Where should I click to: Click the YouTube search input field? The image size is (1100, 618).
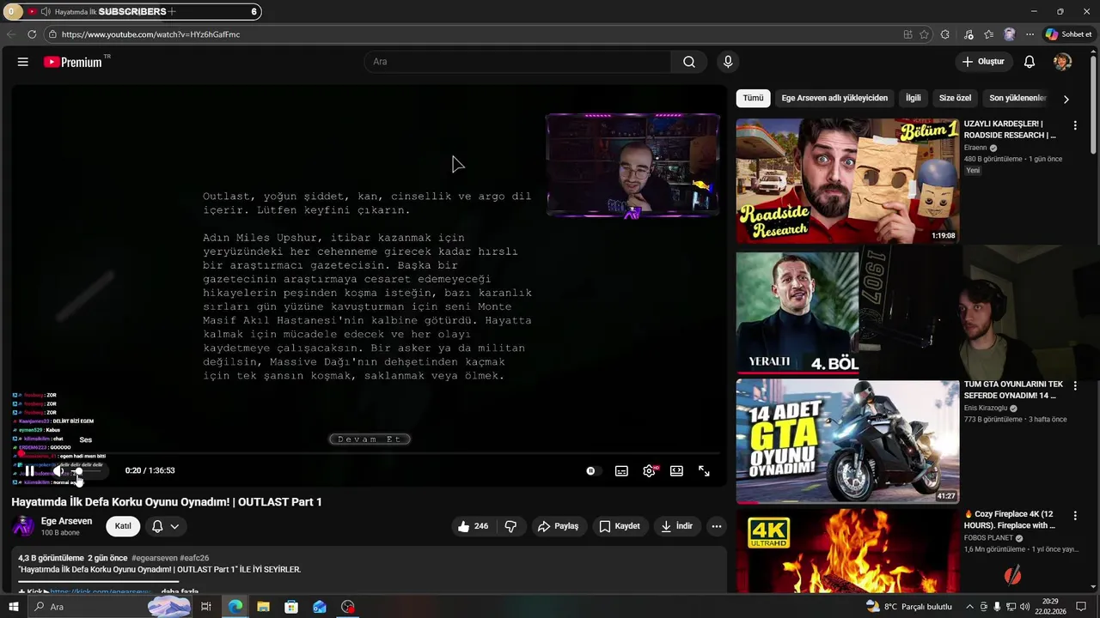pos(518,62)
